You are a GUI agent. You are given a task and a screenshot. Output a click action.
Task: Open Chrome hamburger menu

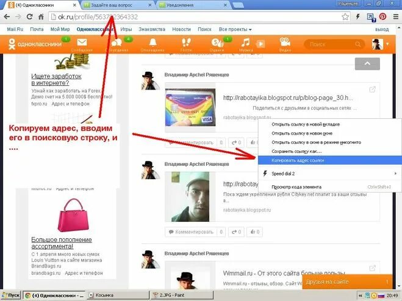click(x=396, y=17)
